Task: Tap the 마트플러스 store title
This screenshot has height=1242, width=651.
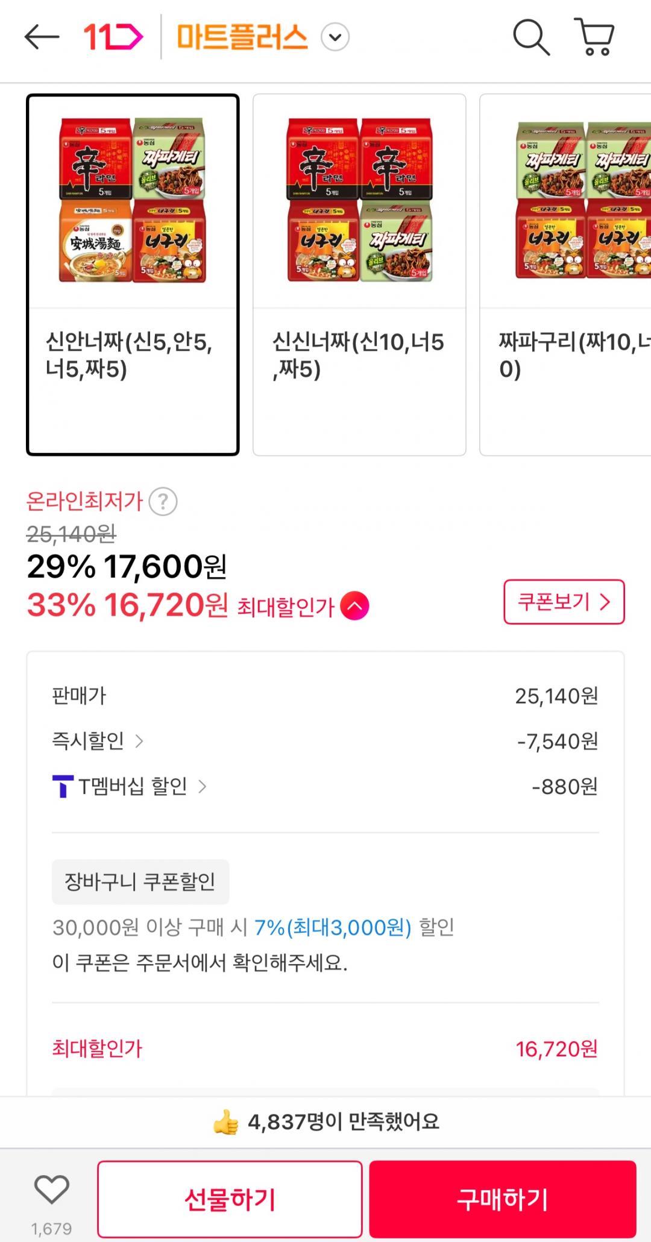Action: [242, 37]
